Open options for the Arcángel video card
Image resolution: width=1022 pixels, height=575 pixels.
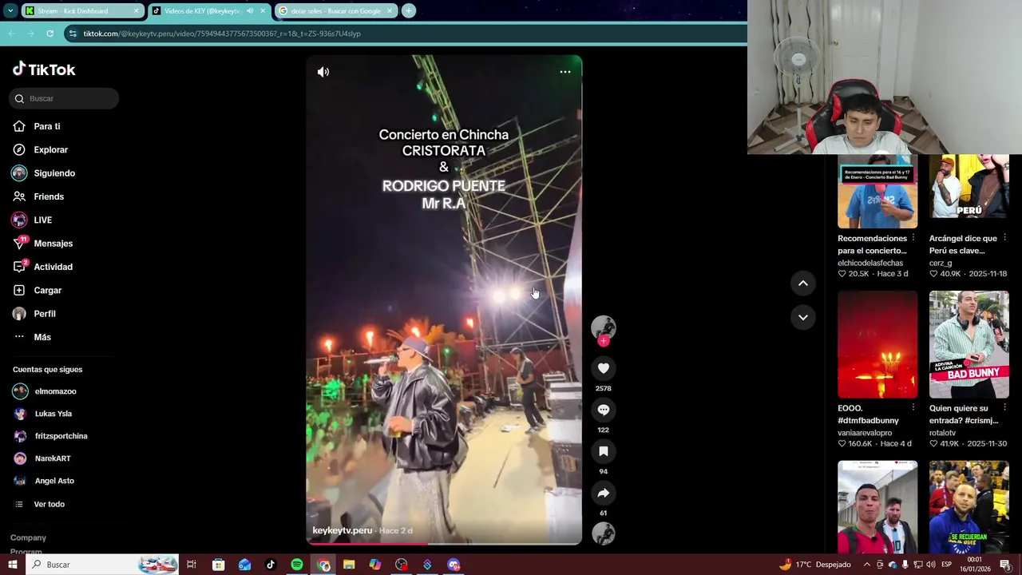pyautogui.click(x=1004, y=238)
